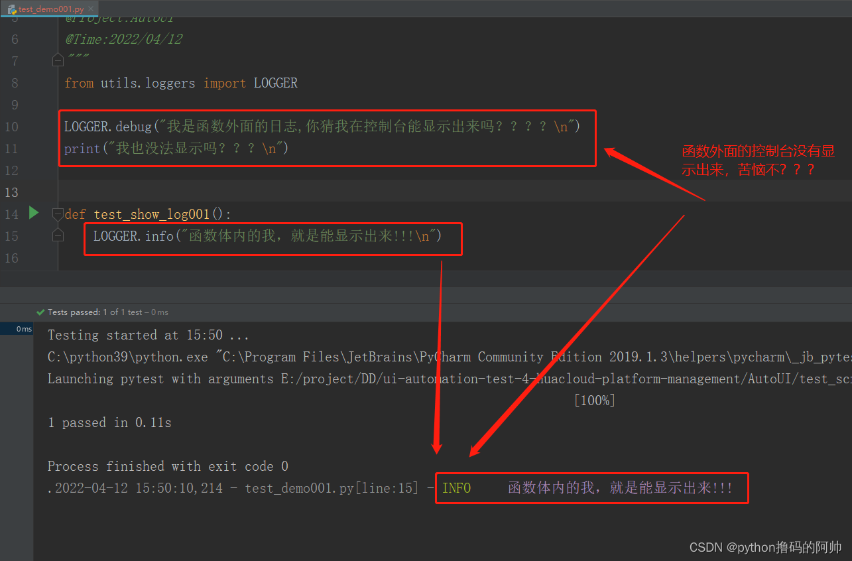
Task: Click line number 13 in the gutter
Action: 11,192
